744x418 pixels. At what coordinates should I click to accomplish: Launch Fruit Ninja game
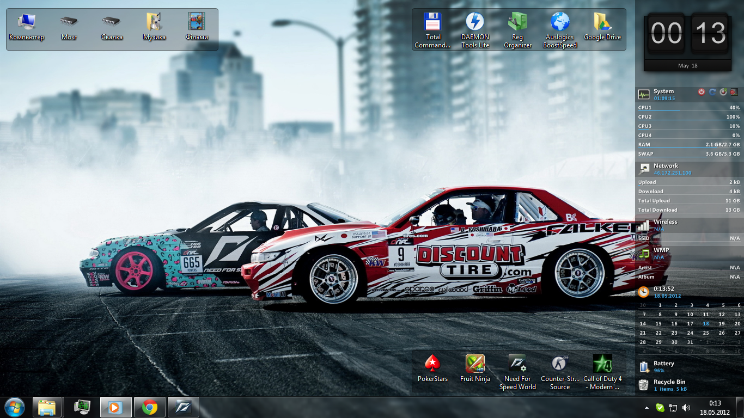click(475, 368)
